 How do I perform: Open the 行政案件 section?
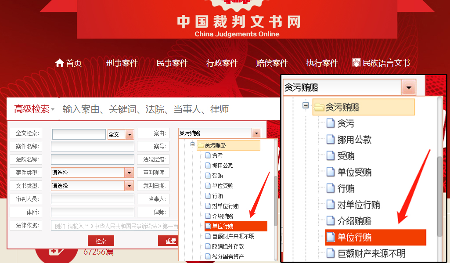(x=222, y=63)
